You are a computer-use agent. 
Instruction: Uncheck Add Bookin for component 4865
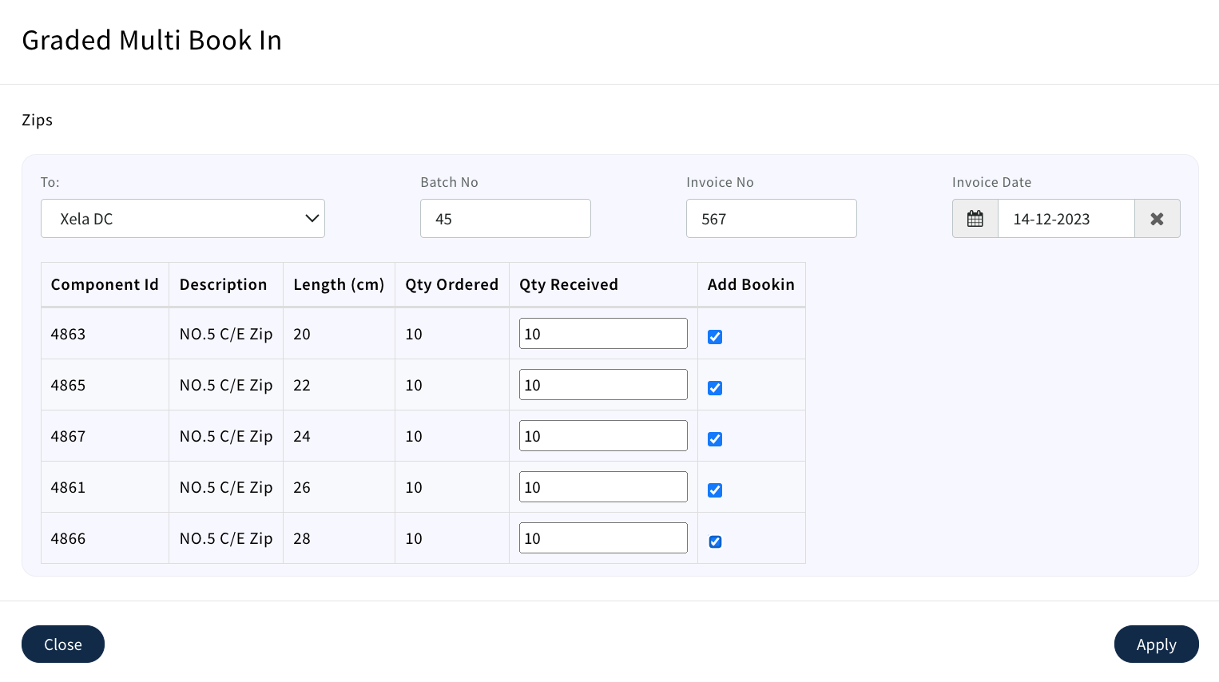pos(715,388)
